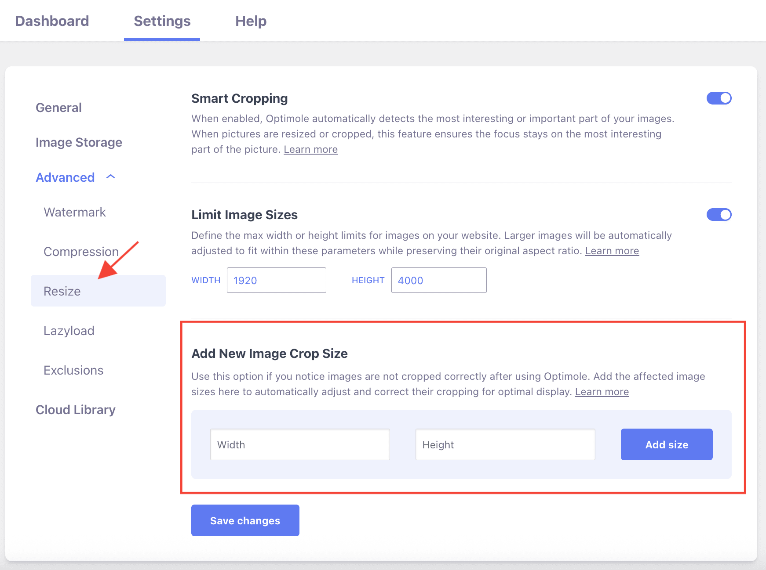Open the Dashboard tab
The image size is (766, 570).
pos(52,21)
